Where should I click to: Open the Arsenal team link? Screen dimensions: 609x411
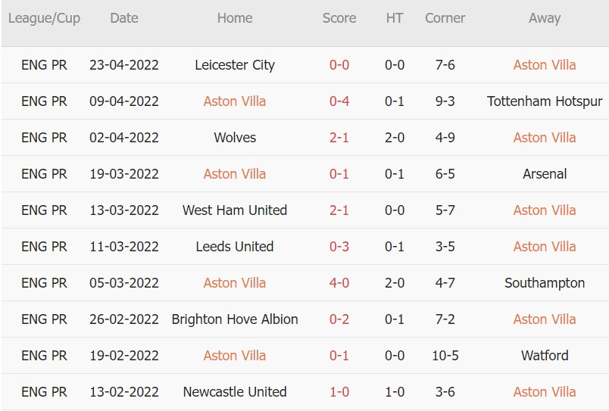545,174
